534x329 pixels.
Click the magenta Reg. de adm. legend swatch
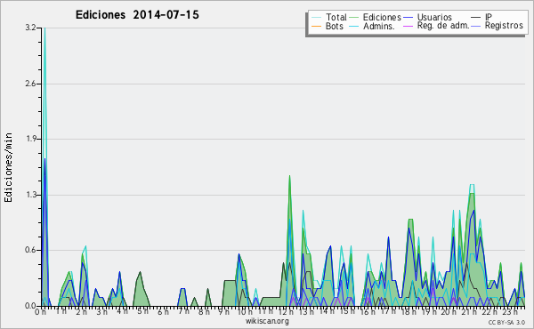(x=408, y=26)
